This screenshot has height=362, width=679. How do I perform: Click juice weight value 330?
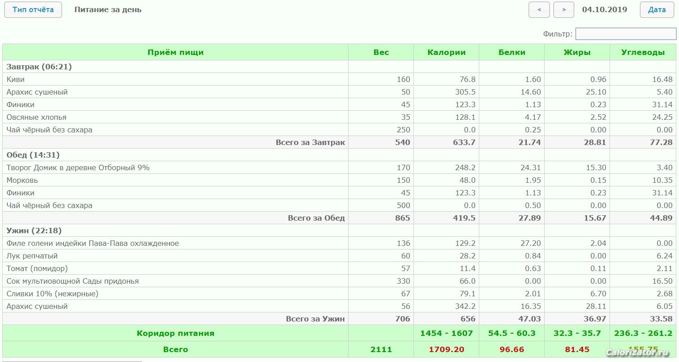403,281
